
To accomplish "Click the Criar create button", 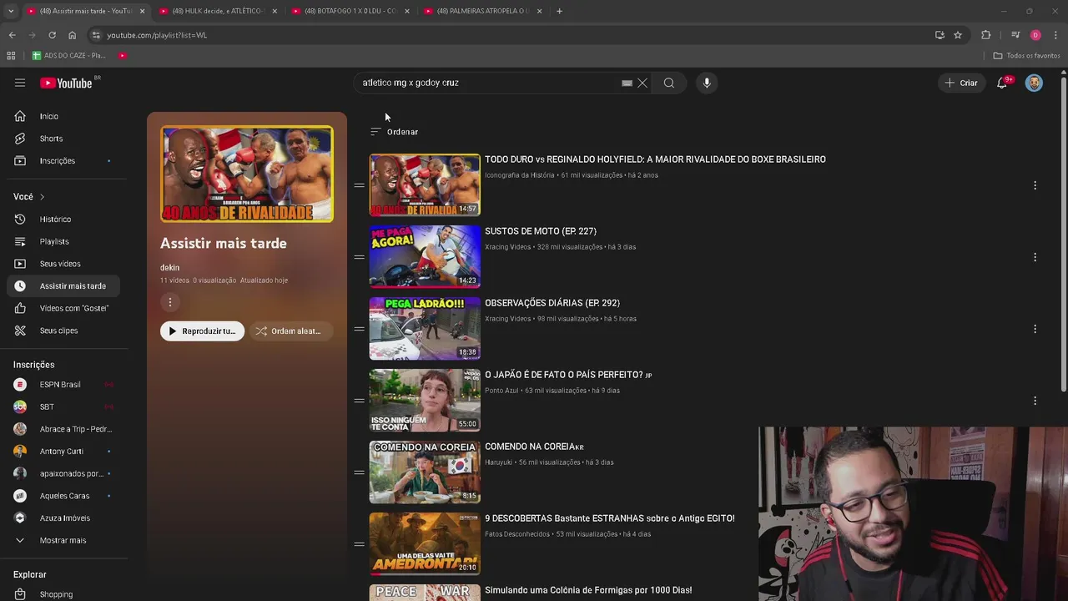I will coord(961,83).
